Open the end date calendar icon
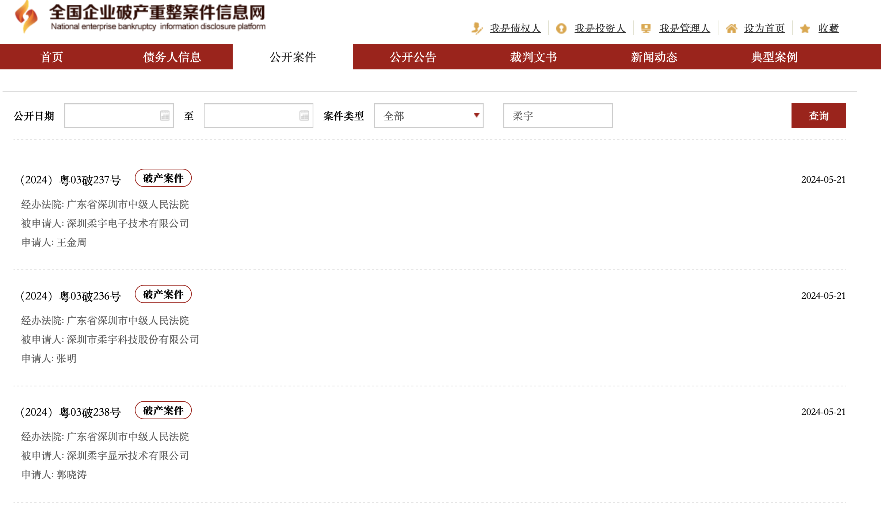This screenshot has height=512, width=881. pos(304,116)
